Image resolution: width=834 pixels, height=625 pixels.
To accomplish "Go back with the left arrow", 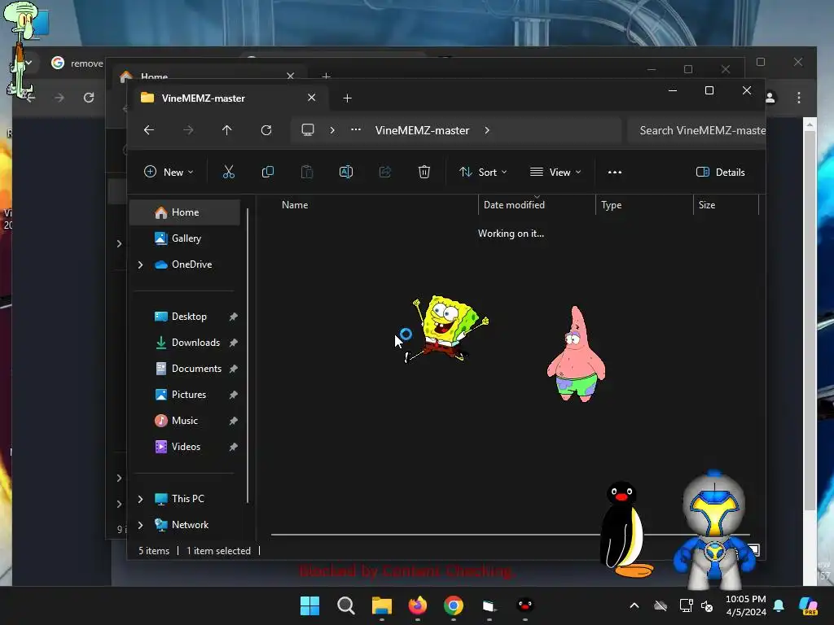I will tap(149, 130).
